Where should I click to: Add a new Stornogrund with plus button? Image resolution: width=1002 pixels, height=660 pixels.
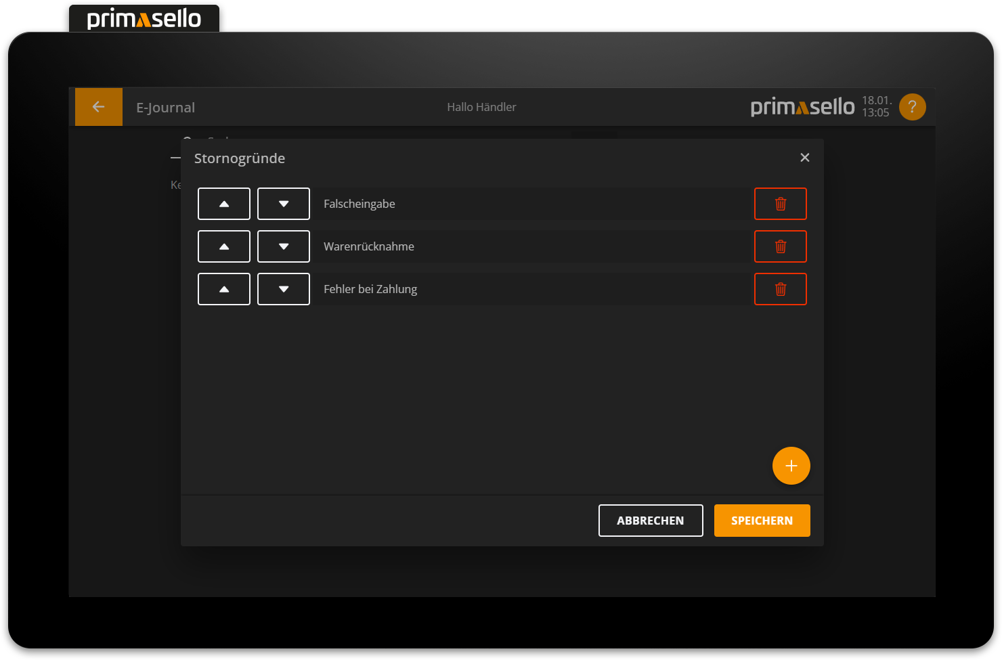click(791, 466)
